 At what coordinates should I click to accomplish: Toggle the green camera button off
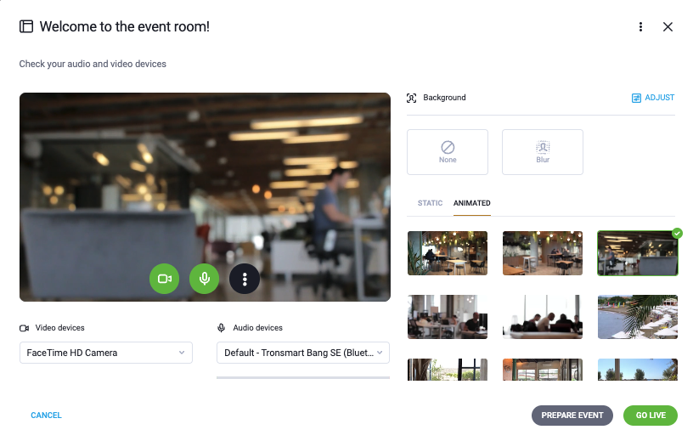click(165, 279)
